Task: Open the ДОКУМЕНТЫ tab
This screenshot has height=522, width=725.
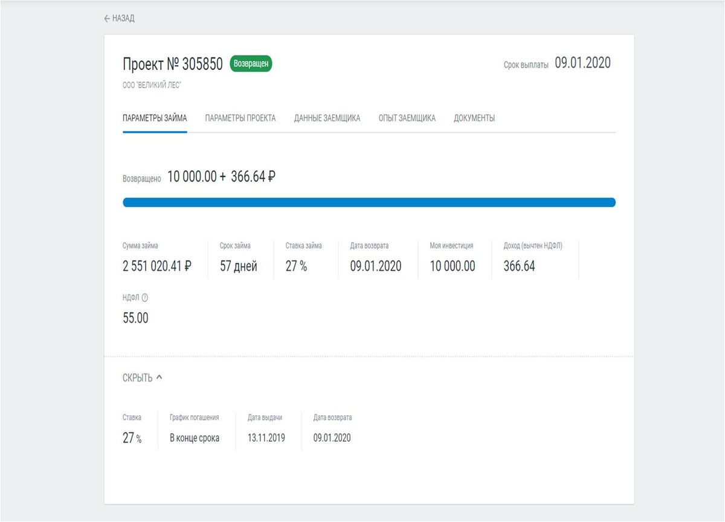Action: point(474,118)
